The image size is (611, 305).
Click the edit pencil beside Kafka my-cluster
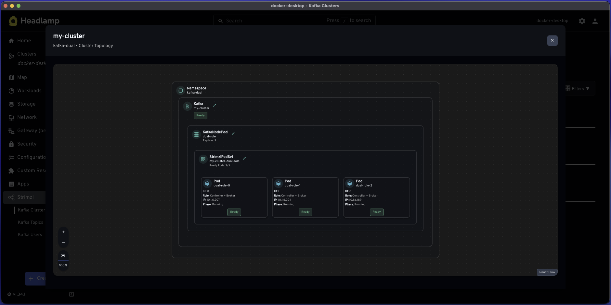(x=214, y=106)
